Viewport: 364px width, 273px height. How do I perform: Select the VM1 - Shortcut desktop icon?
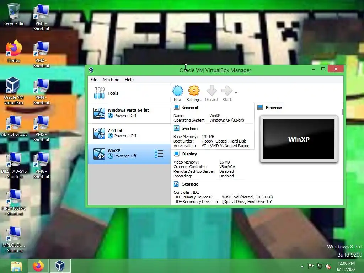click(x=41, y=17)
